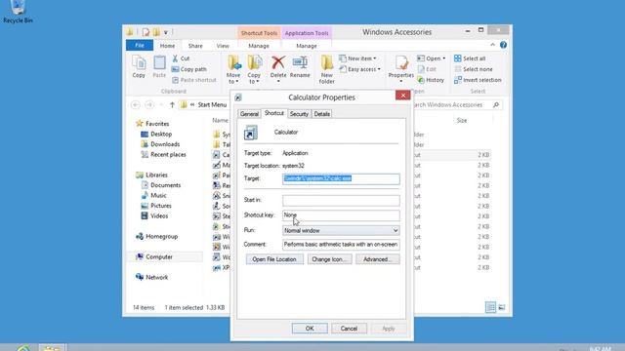Click the Copy icon in ribbon

pos(139,66)
